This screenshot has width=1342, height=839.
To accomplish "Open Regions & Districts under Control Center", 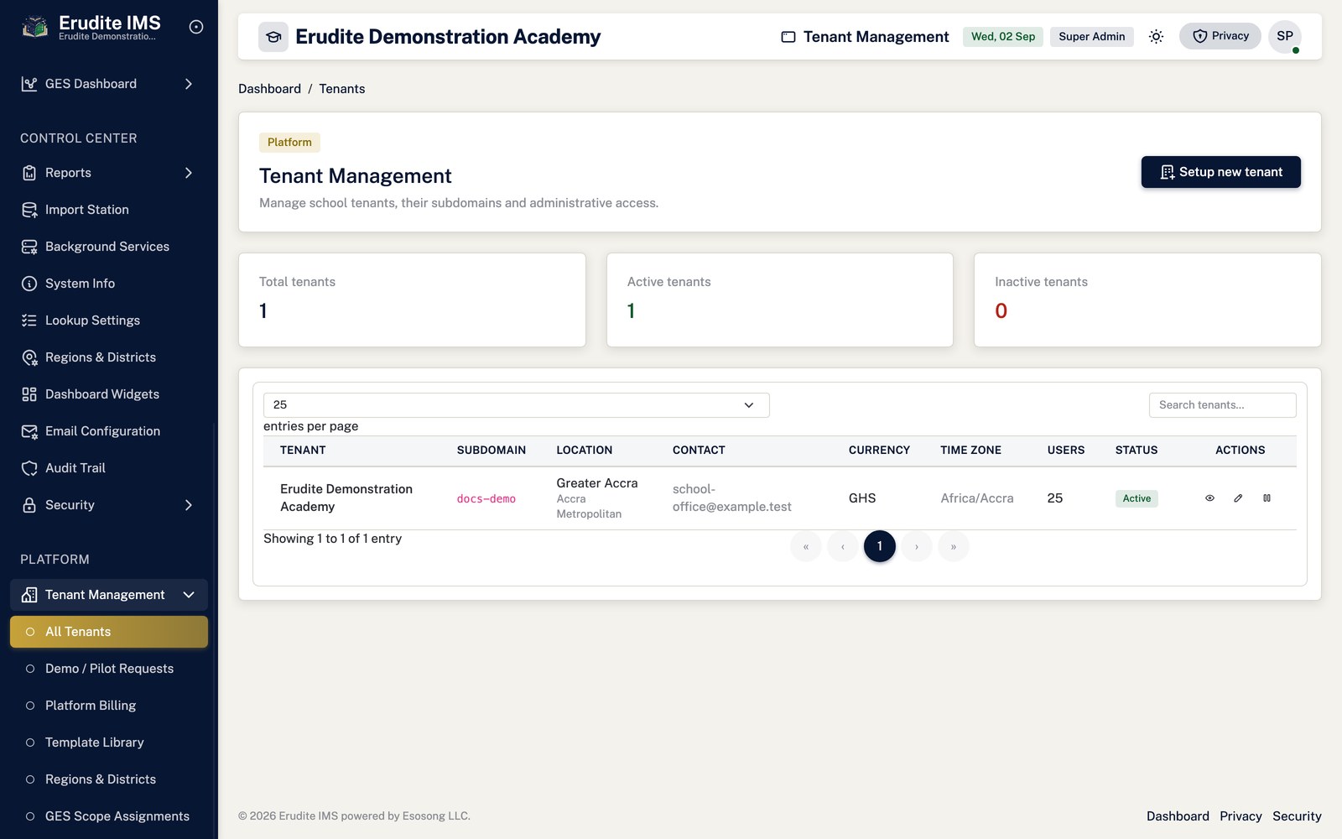I will [109, 357].
